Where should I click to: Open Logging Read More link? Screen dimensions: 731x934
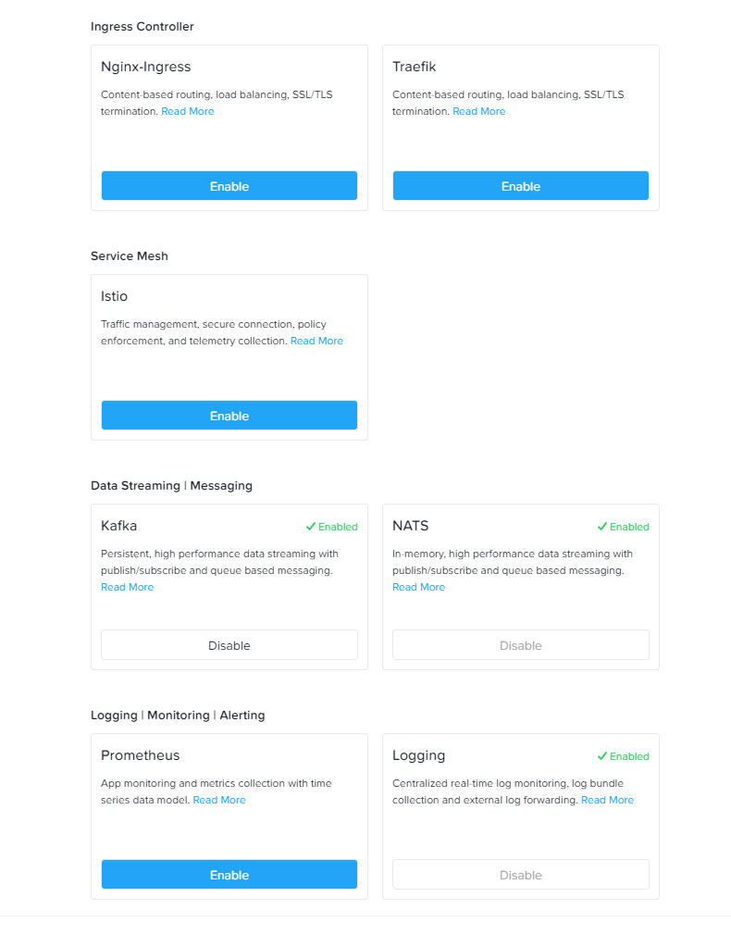coord(607,800)
